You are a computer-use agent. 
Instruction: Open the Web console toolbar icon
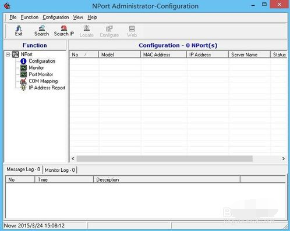132,31
